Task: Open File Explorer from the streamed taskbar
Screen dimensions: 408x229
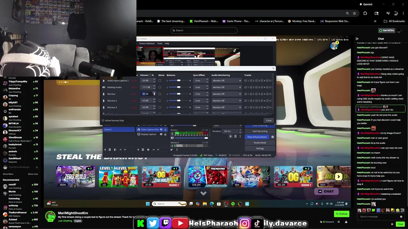Action: point(205,204)
